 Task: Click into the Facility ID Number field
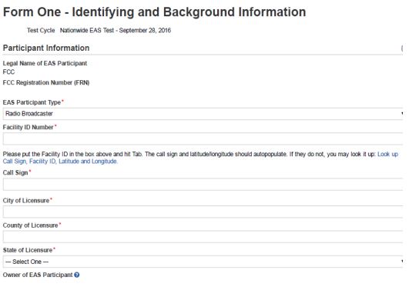[203, 138]
